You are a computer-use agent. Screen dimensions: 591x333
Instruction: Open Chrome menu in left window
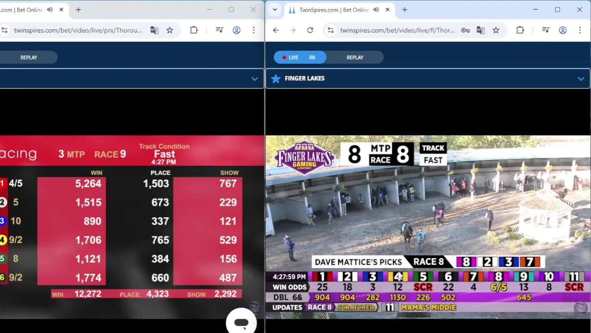coord(253,30)
